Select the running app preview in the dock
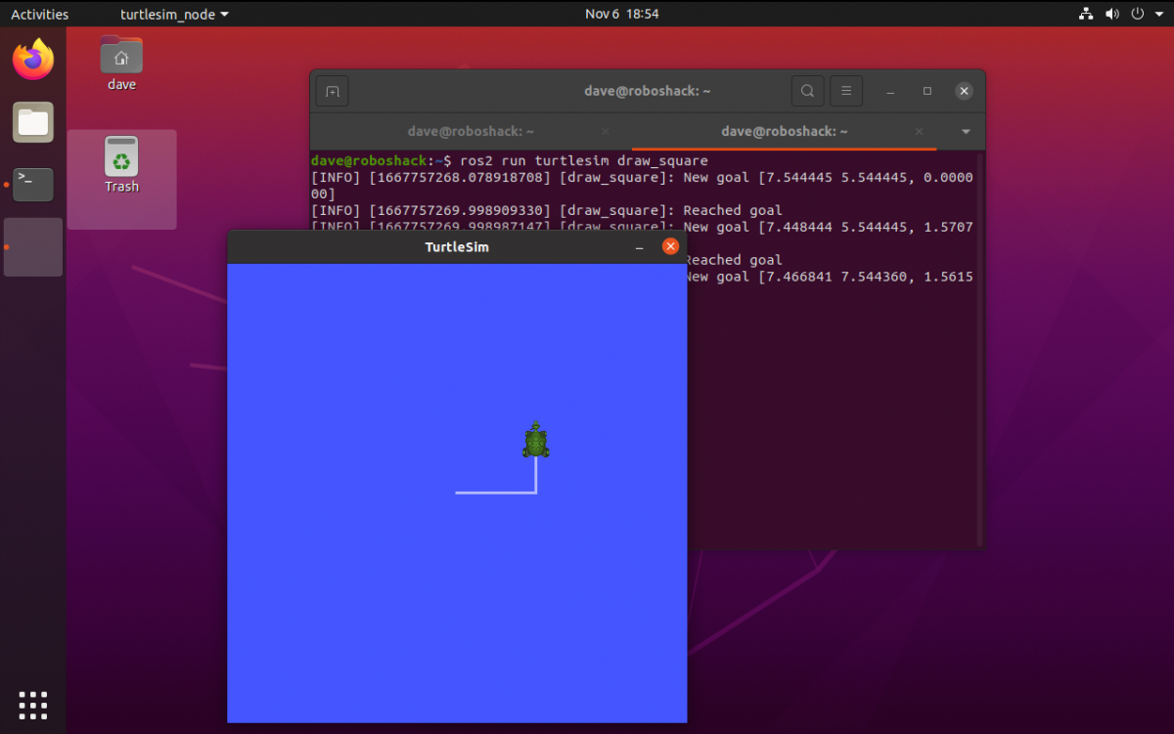Image resolution: width=1174 pixels, height=734 pixels. coord(32,246)
